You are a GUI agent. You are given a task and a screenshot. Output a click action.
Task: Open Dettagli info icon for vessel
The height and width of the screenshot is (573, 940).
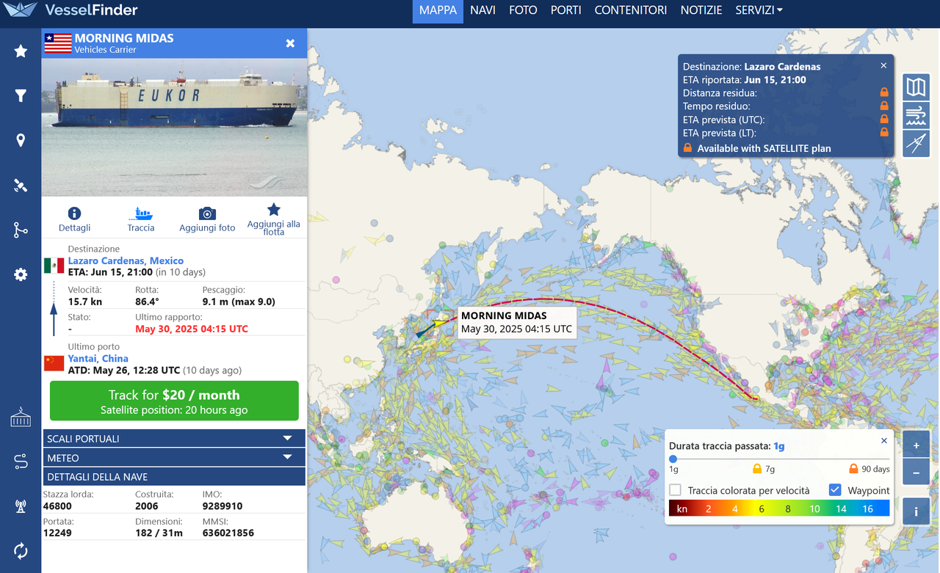pos(74,213)
